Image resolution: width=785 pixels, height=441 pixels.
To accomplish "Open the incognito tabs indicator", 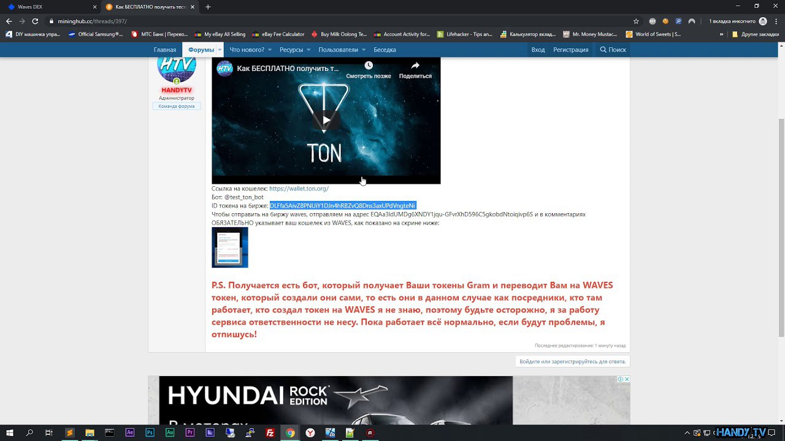I will [x=738, y=21].
